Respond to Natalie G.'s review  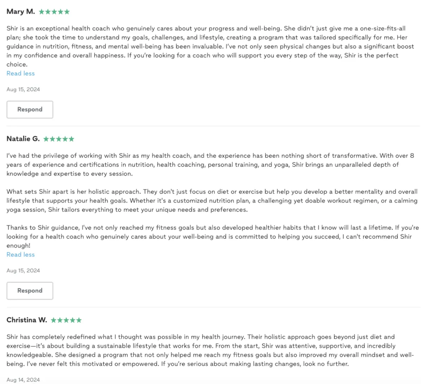[30, 291]
